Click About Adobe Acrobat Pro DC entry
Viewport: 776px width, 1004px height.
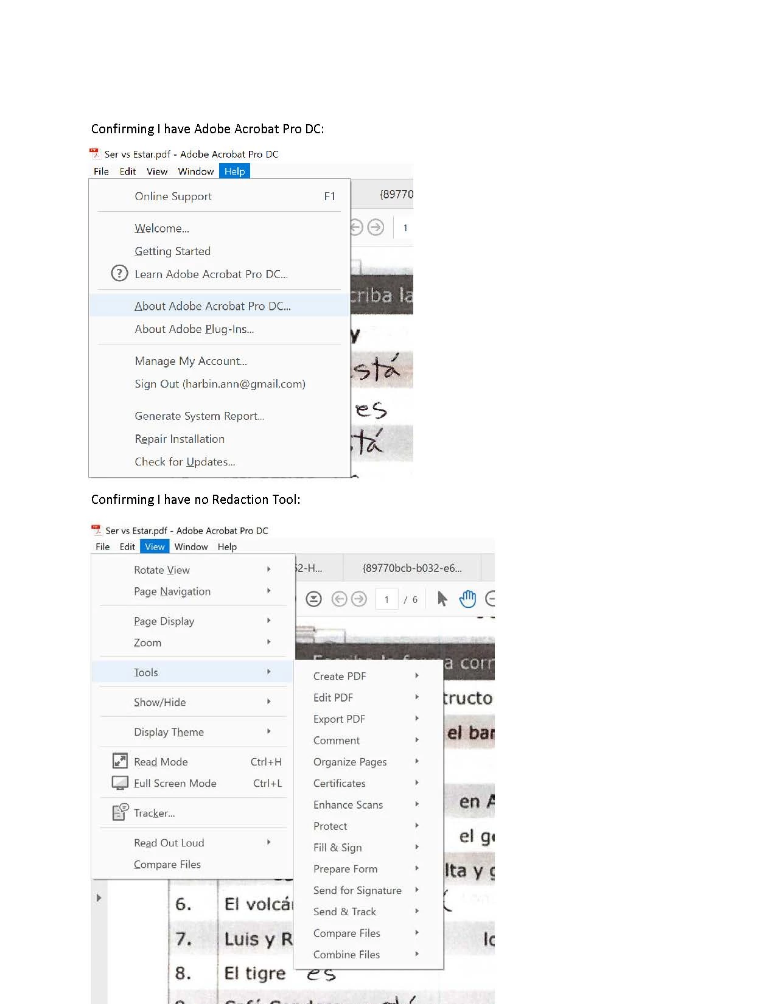tap(220, 305)
